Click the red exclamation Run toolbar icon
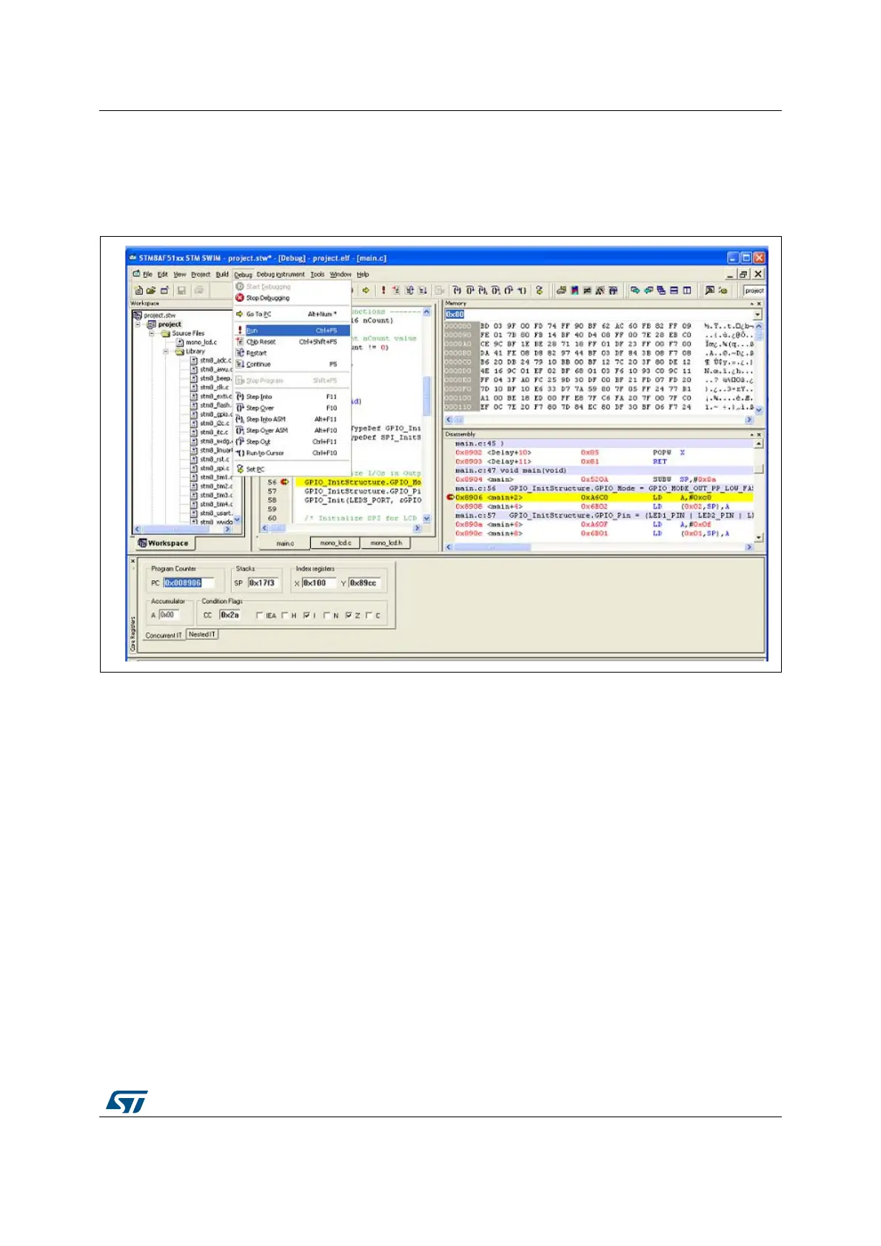Screen dimensions: 881x1246 [x=383, y=291]
